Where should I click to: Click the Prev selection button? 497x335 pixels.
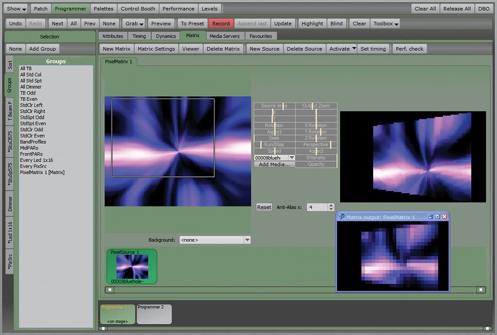point(90,23)
